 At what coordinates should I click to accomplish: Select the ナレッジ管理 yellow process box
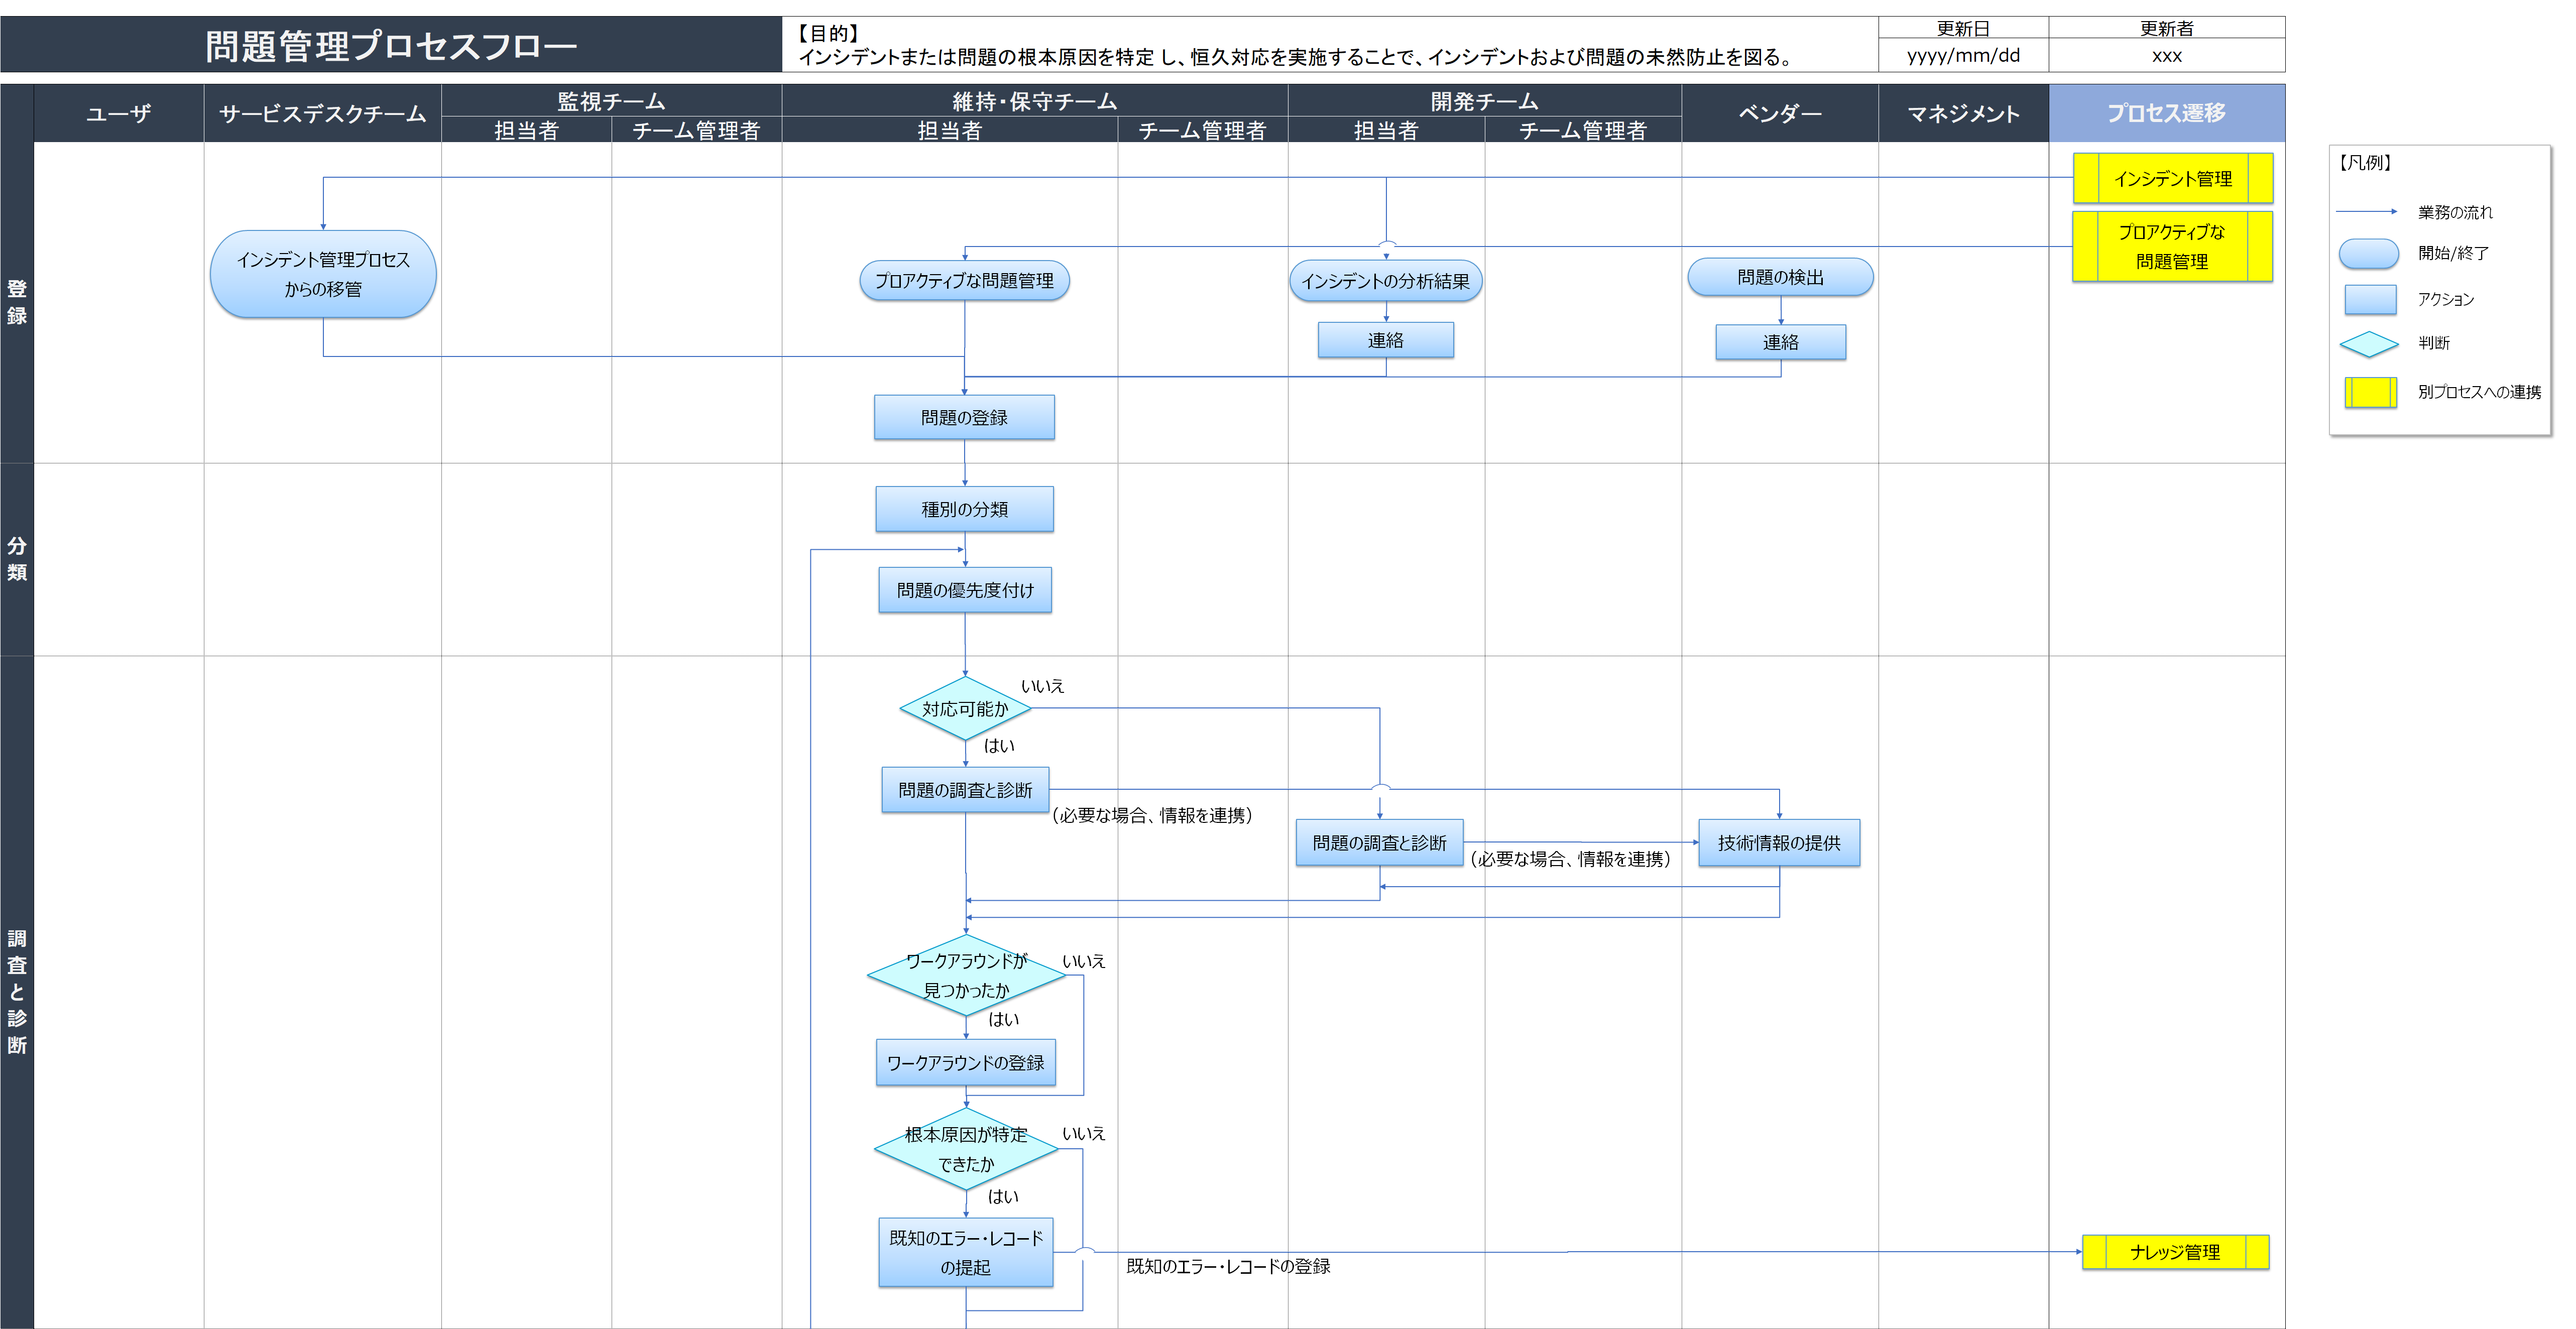2175,1252
